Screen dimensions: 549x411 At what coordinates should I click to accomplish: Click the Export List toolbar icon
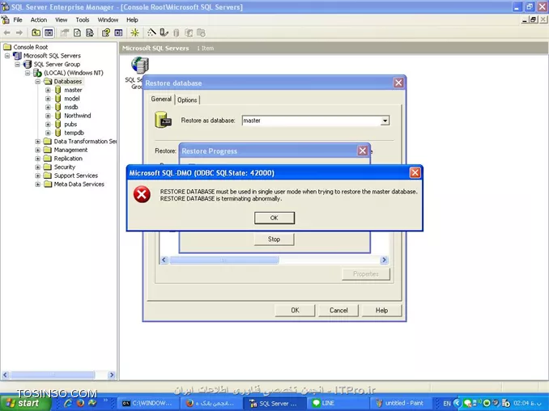pos(90,33)
